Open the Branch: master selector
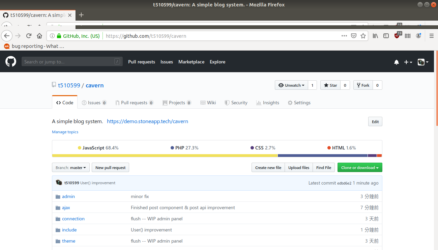The height and width of the screenshot is (250, 438). tap(71, 168)
